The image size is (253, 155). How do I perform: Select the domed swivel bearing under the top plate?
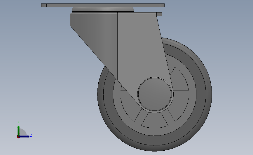click(x=103, y=10)
